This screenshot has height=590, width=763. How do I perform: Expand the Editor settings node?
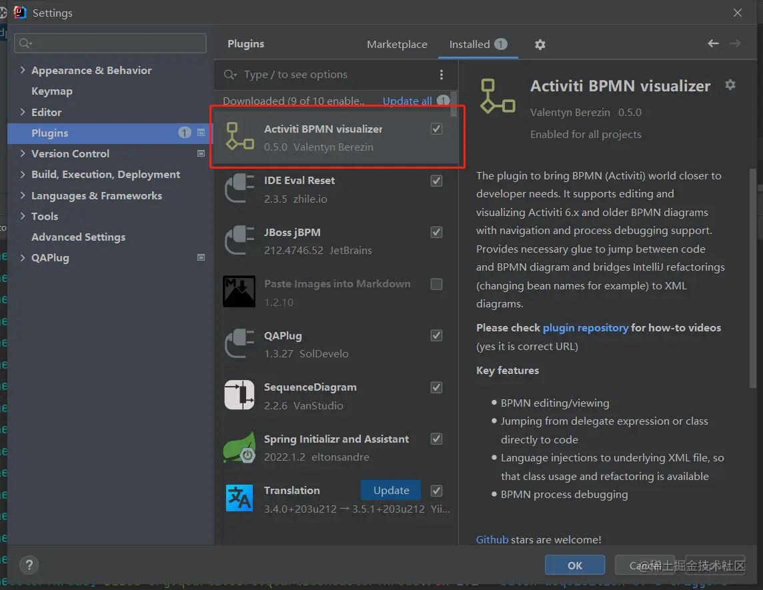[23, 112]
